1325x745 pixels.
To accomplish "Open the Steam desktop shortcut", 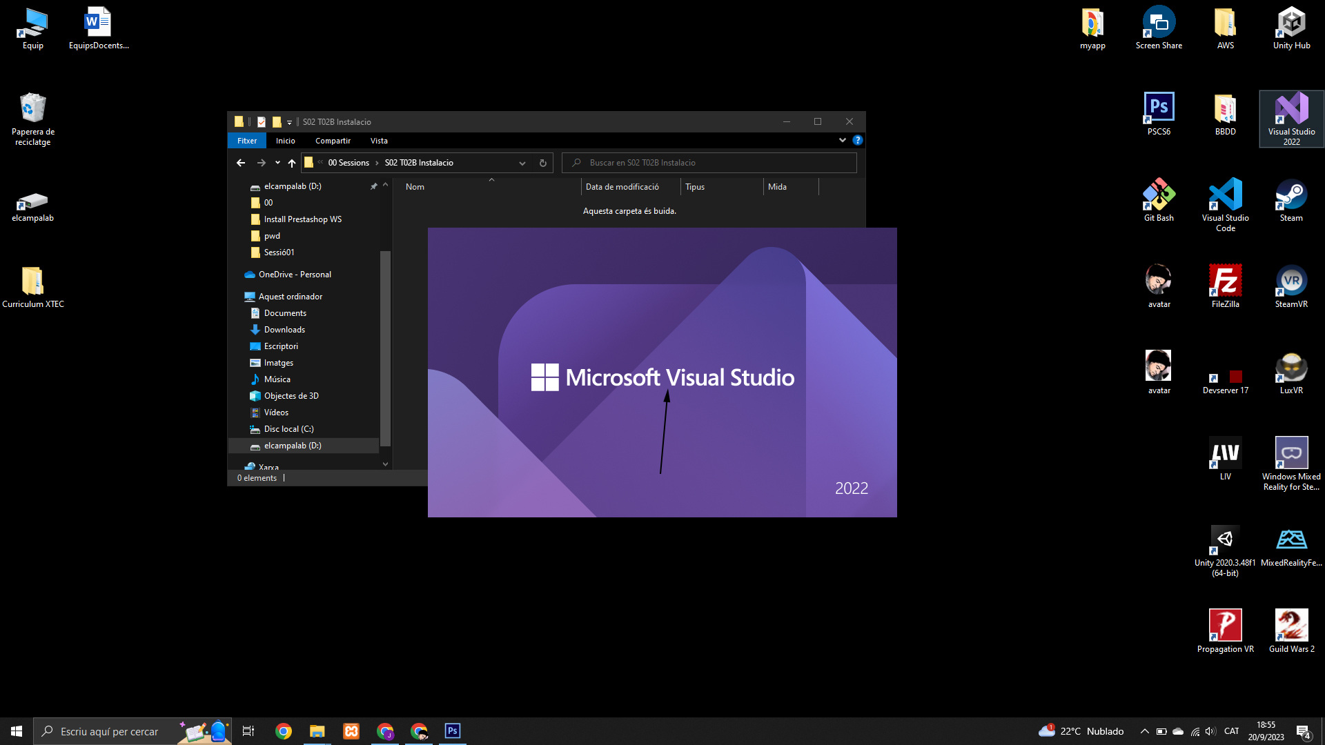I will coord(1291,200).
